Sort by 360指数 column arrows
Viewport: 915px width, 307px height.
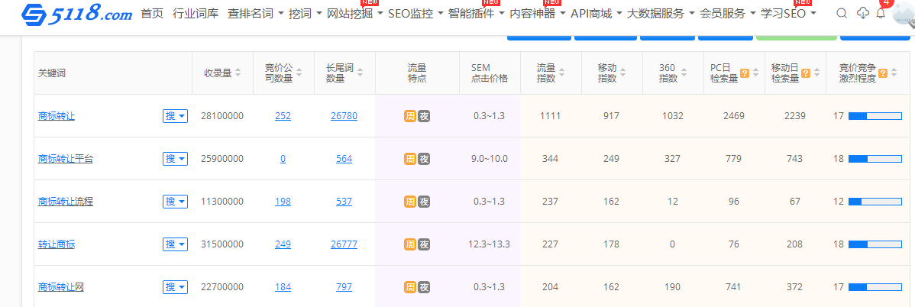(x=684, y=73)
